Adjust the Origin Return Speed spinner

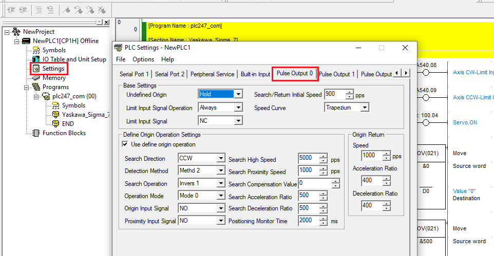(x=387, y=156)
